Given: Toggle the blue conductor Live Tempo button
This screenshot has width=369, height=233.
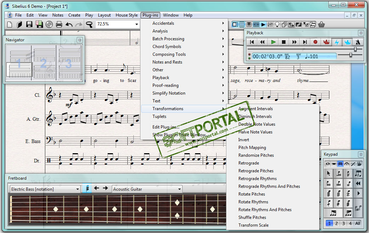Looking at the screenshot, I should click(x=347, y=42).
